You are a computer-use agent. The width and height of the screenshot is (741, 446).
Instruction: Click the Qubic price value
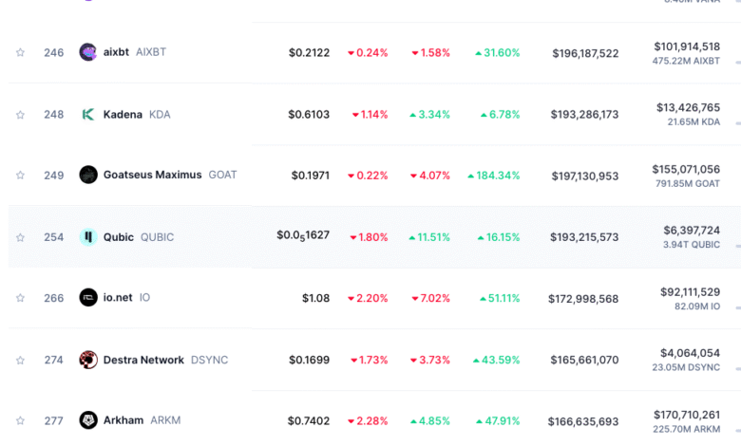303,235
